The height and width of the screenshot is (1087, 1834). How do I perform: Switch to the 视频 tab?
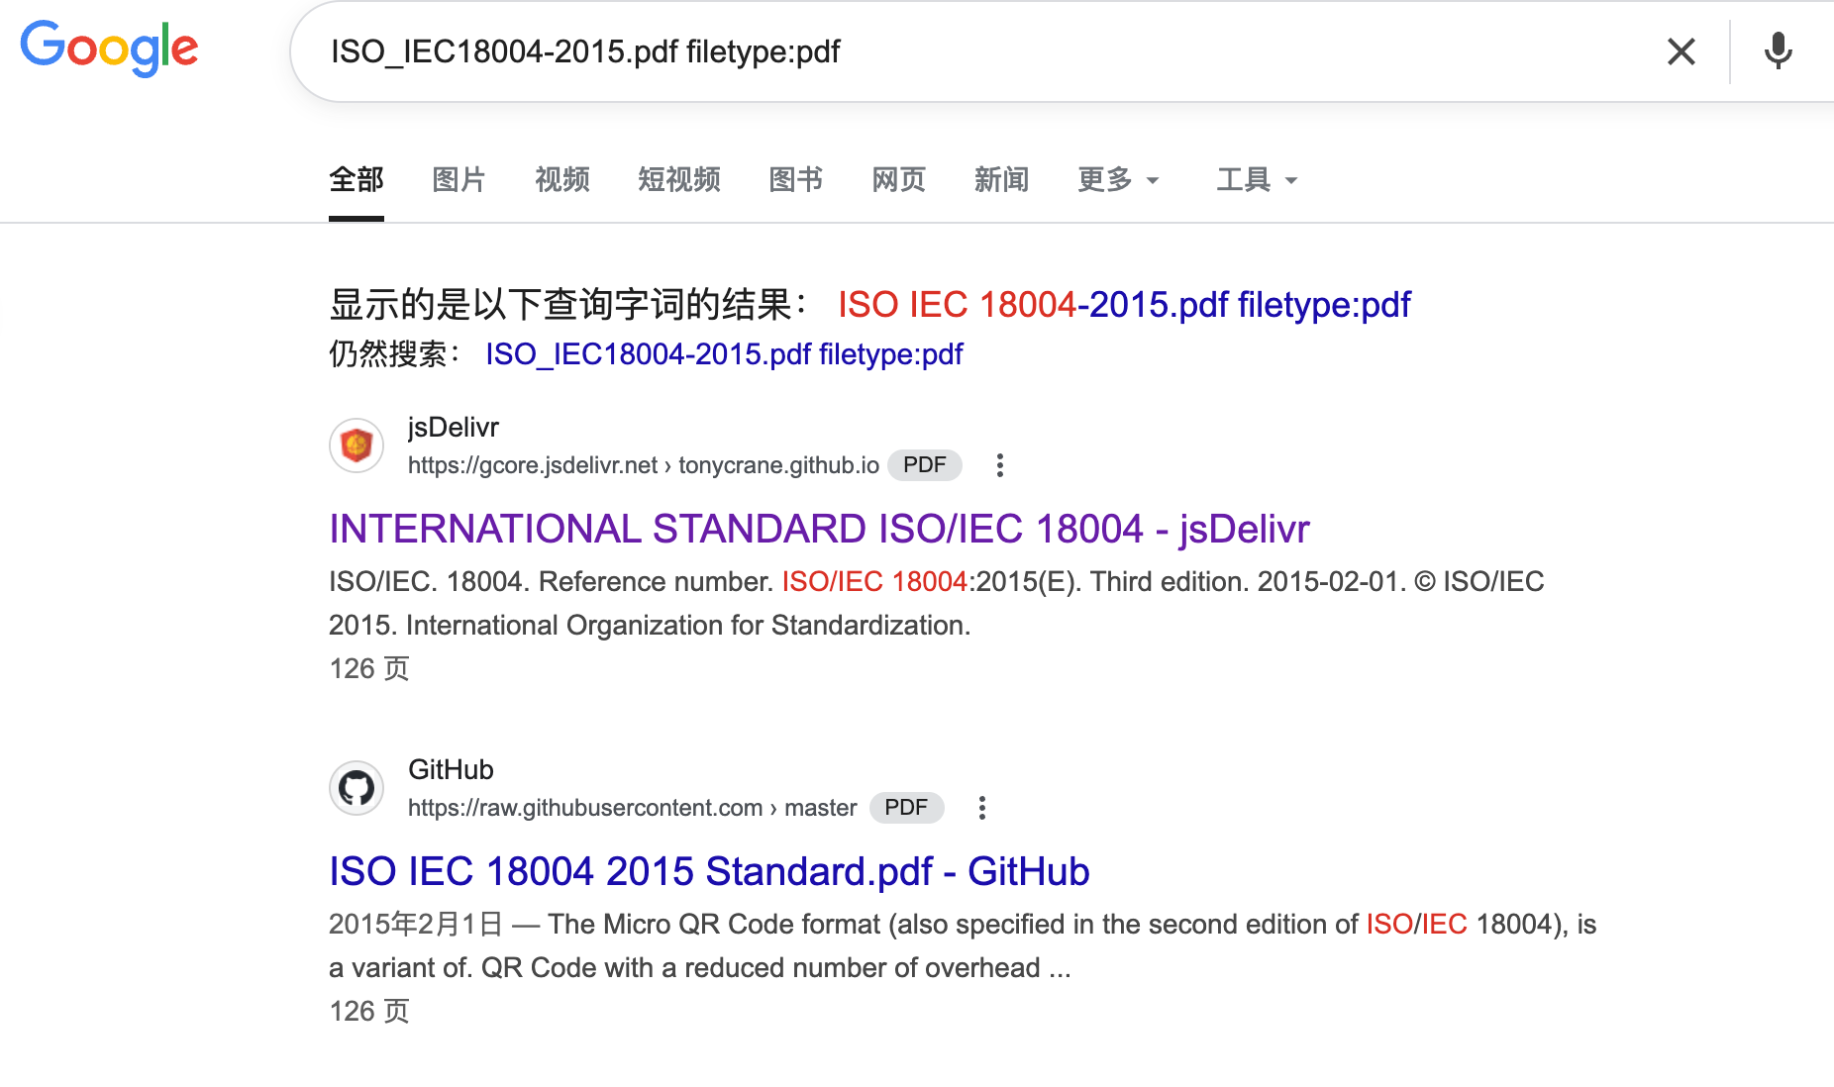click(561, 179)
